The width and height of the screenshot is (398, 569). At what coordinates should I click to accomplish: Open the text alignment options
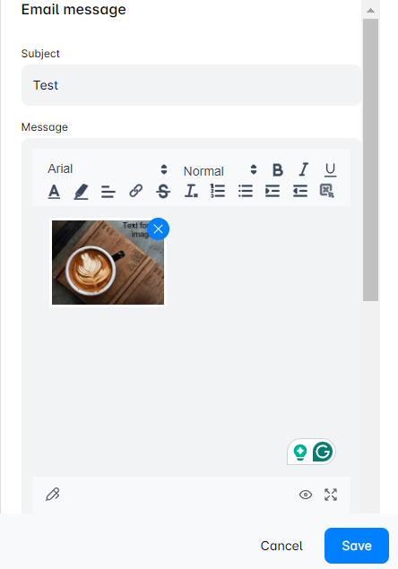[108, 191]
